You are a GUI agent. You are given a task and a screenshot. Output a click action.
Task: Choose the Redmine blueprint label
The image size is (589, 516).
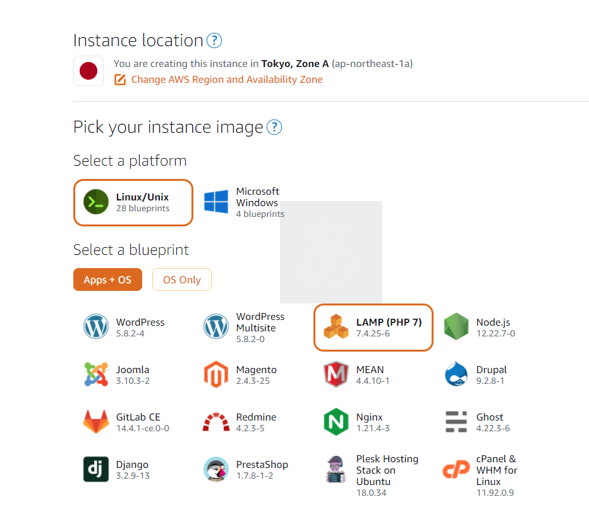coord(256,417)
